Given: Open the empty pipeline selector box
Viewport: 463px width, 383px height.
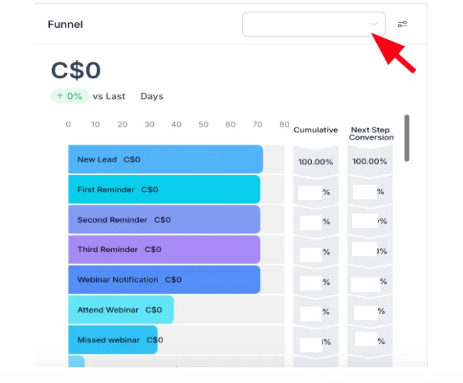Looking at the screenshot, I should [x=314, y=24].
